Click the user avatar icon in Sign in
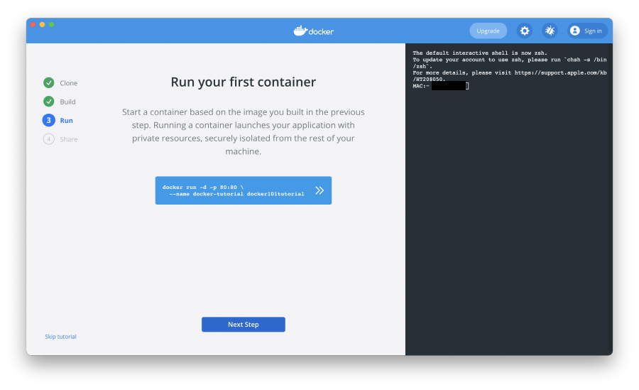 (574, 31)
